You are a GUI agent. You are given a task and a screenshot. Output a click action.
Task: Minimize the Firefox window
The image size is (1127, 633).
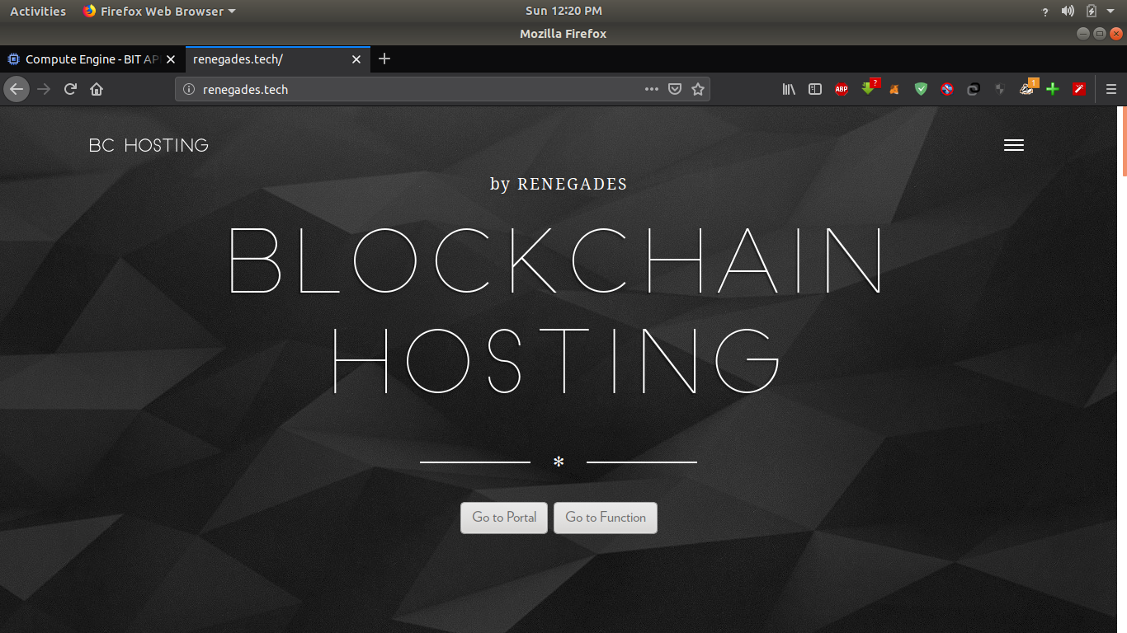(1083, 34)
